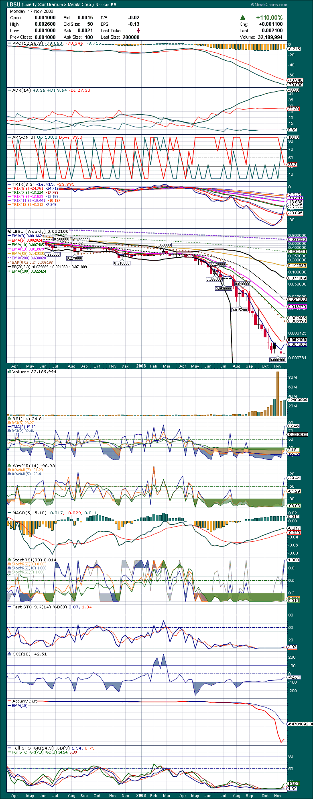Image resolution: width=313 pixels, height=799 pixels.
Task: Click the bold 0.002100 last price tag
Action: [297, 340]
